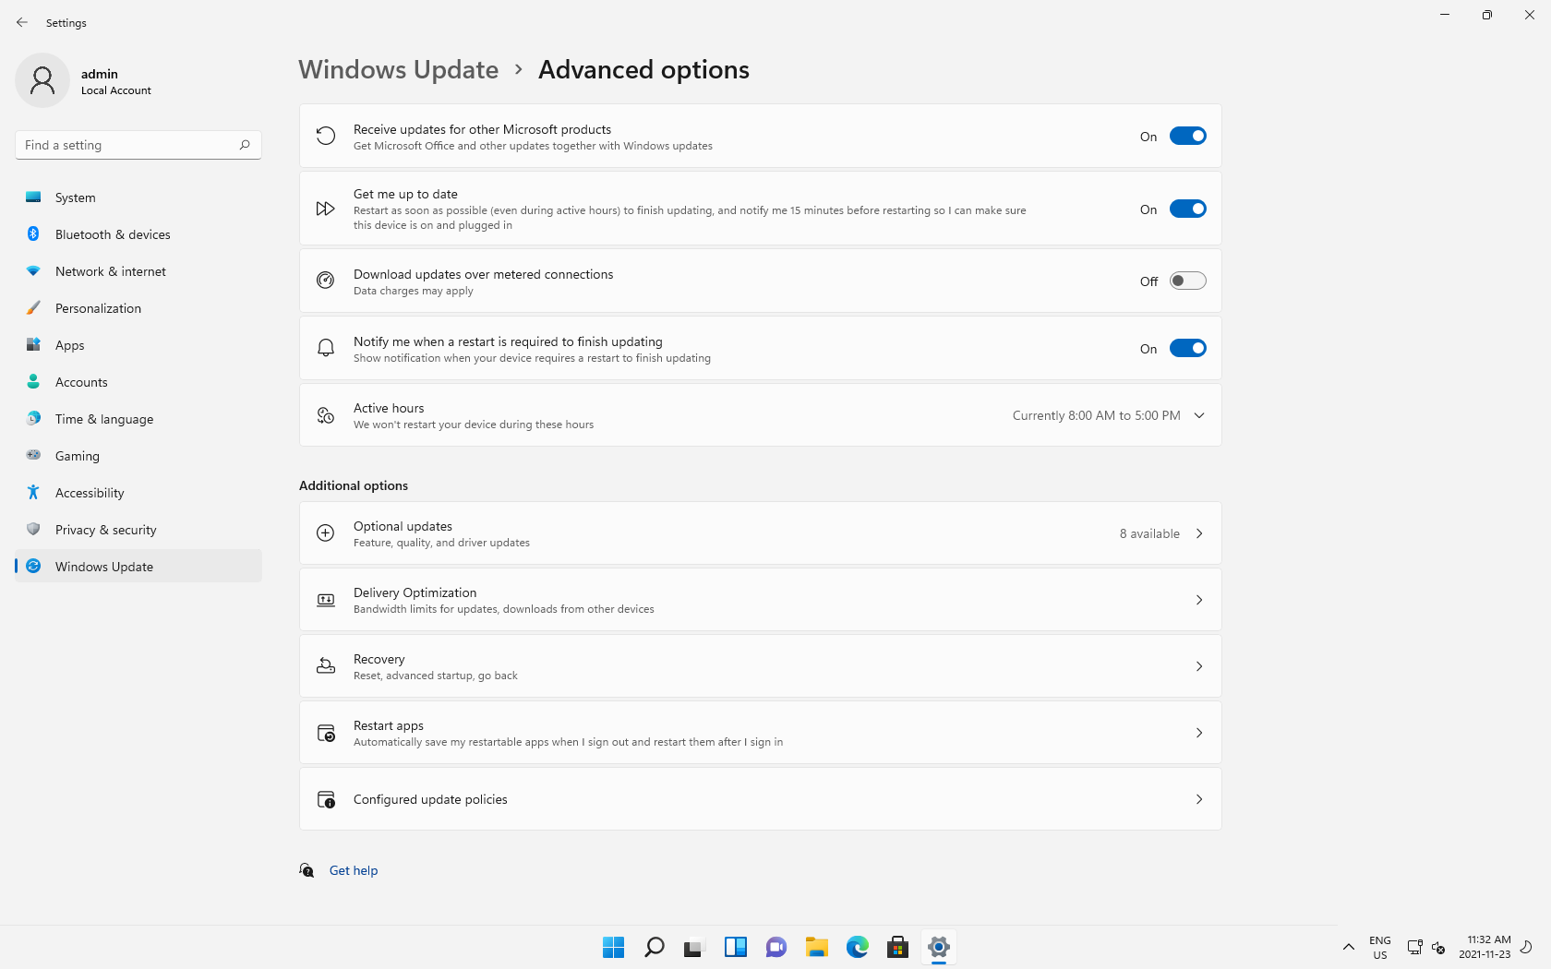The width and height of the screenshot is (1551, 969).
Task: Click the admin profile avatar
Action: pyautogui.click(x=42, y=81)
